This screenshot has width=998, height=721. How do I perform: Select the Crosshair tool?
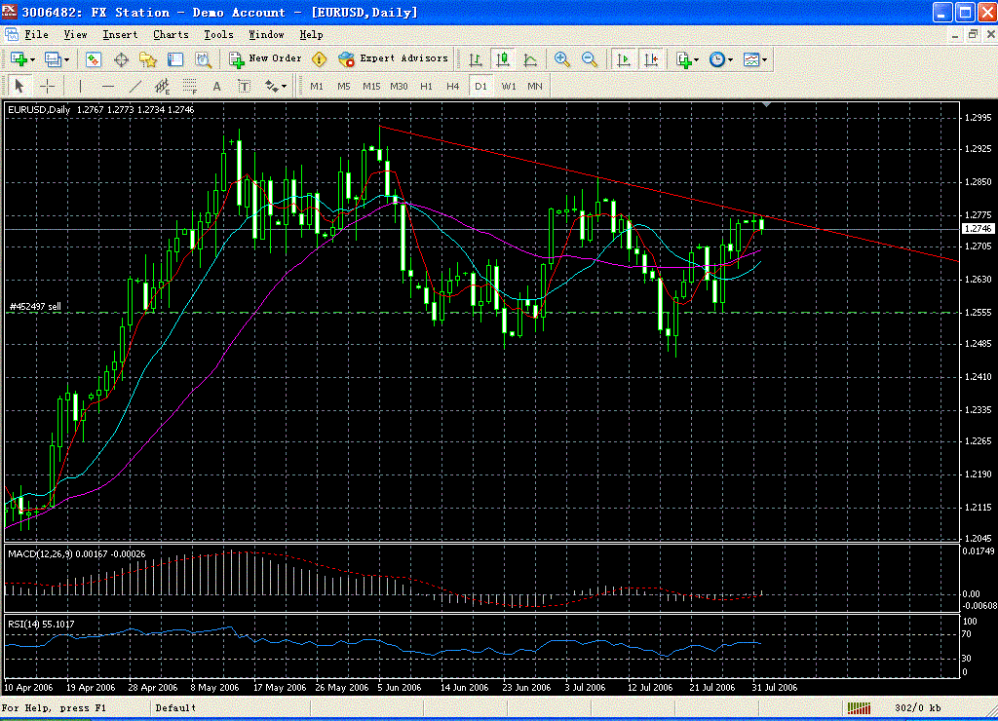(x=46, y=86)
